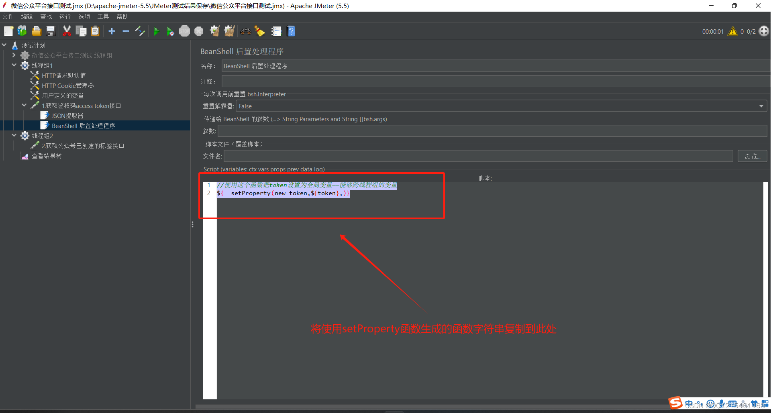
Task: Open the 帮助 menu
Action: pos(122,16)
